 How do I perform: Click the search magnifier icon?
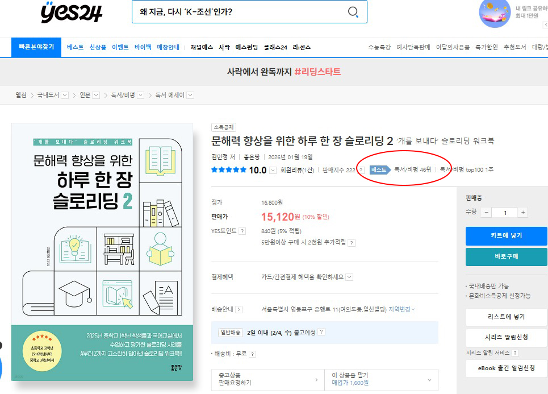point(353,13)
